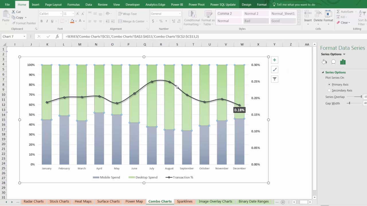Decrease font size with smaller A icon
The height and width of the screenshot is (206, 367).
click(83, 14)
